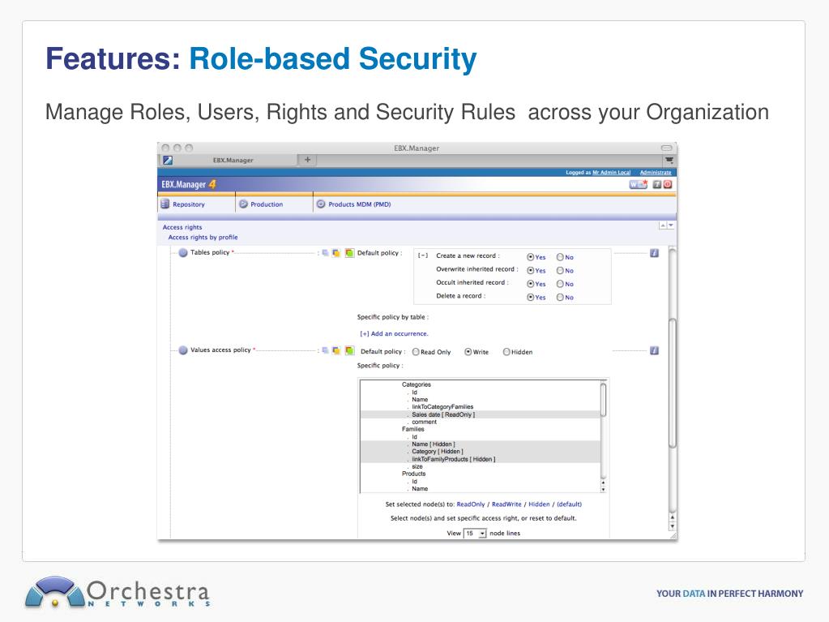This screenshot has height=622, width=829.
Task: Select Yes for Create a new record
Action: pos(530,257)
